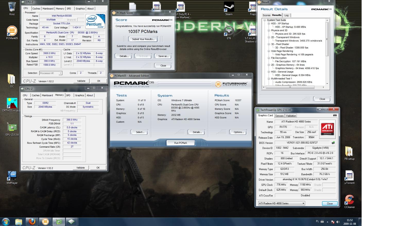Click Details... under System section
412x226 pixels.
click(x=197, y=132)
